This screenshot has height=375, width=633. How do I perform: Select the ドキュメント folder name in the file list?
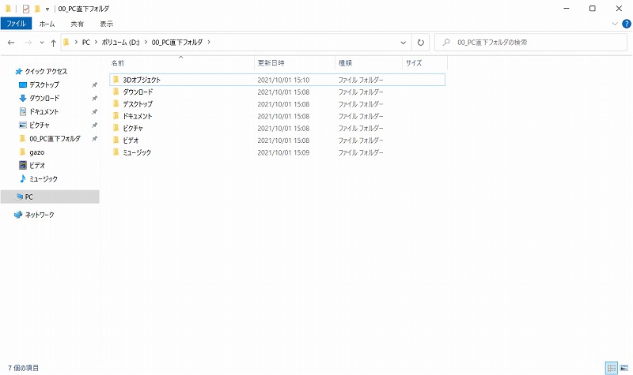pyautogui.click(x=137, y=116)
